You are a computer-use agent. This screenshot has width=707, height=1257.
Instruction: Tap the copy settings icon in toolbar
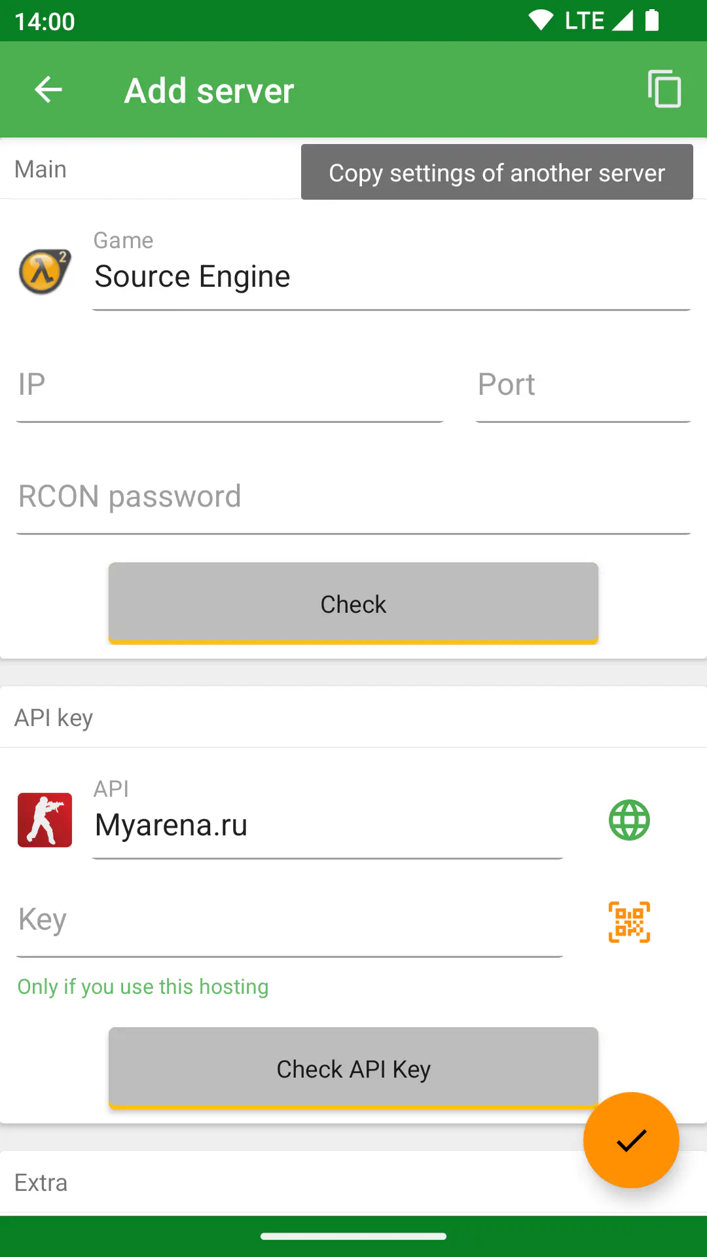[664, 89]
